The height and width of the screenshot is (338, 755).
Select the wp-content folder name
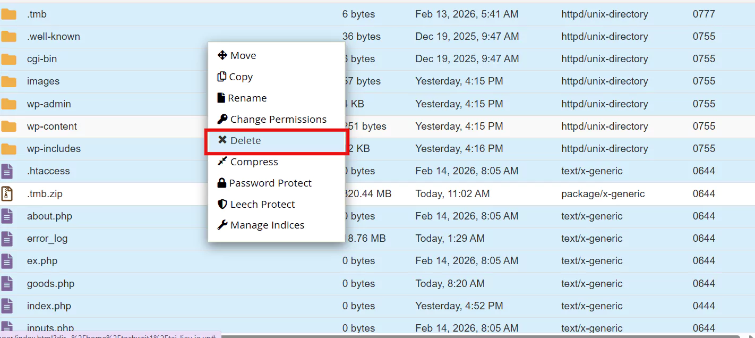(52, 126)
